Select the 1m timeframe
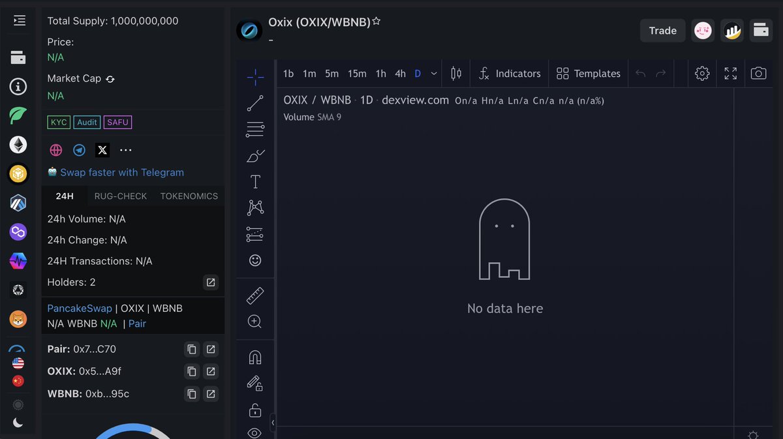 [309, 74]
